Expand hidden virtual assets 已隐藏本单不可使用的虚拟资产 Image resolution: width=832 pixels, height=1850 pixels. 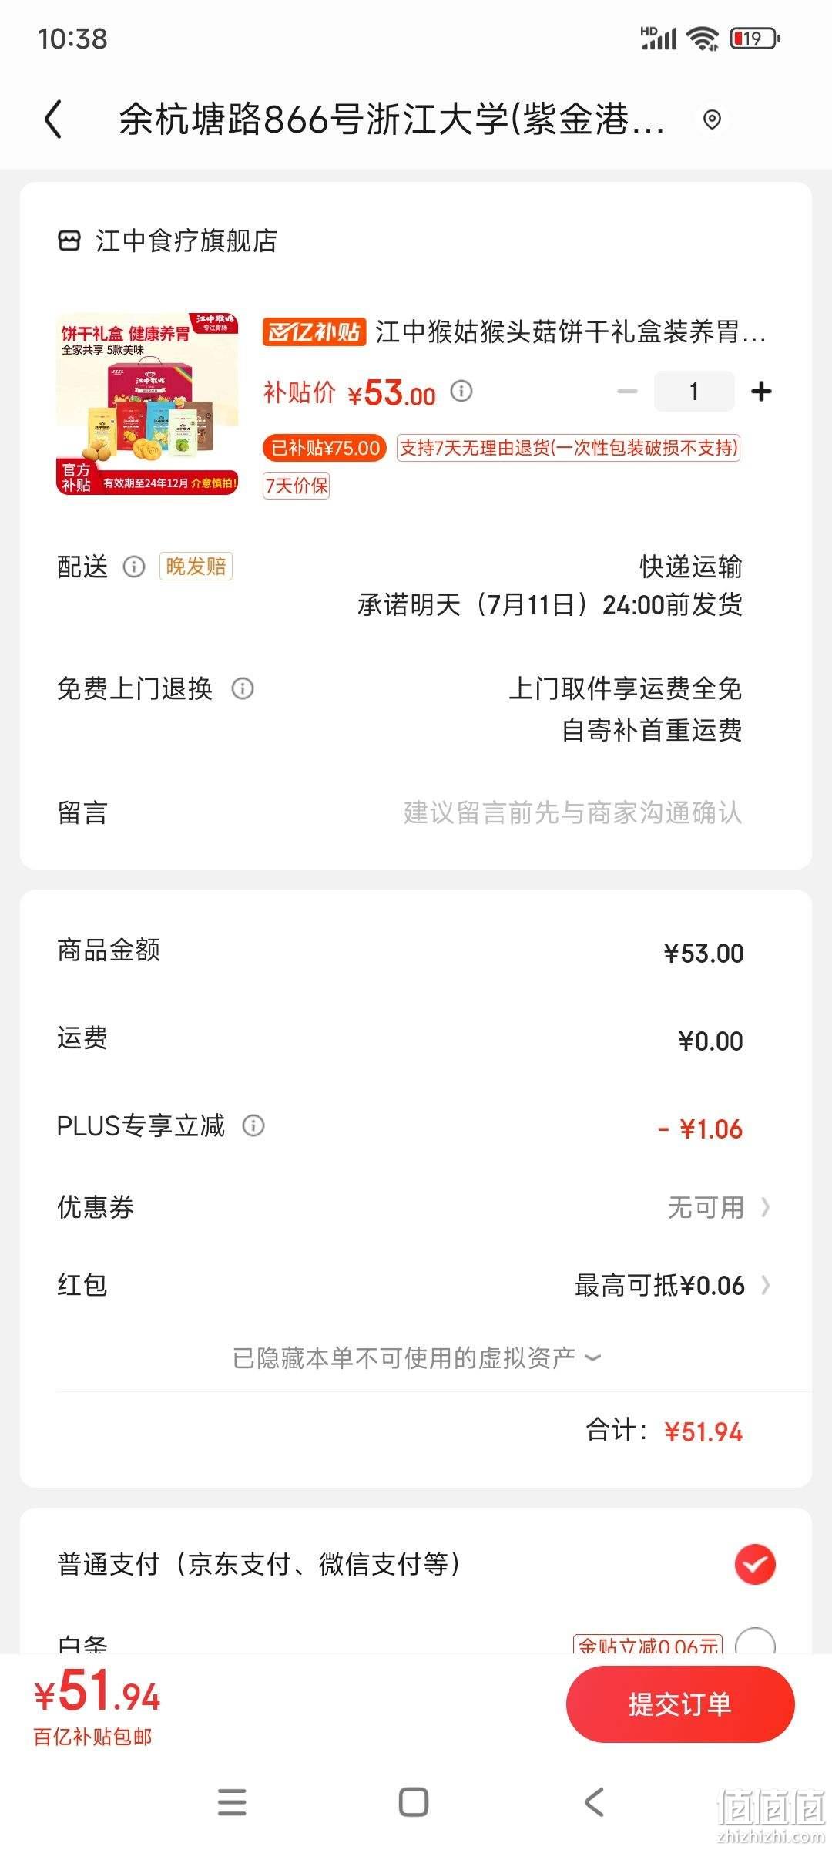(416, 1357)
